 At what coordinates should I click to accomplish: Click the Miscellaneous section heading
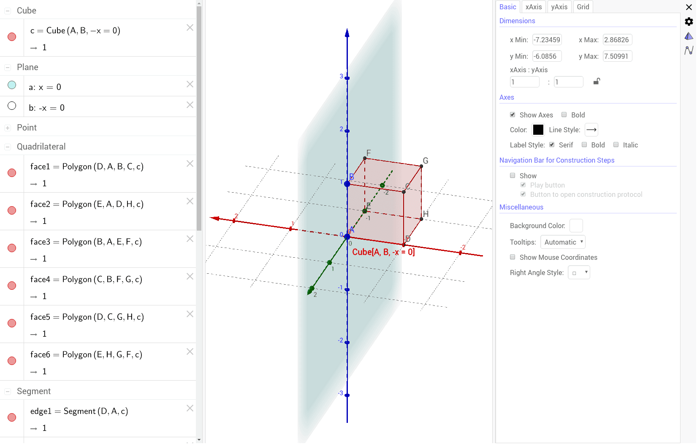(521, 207)
